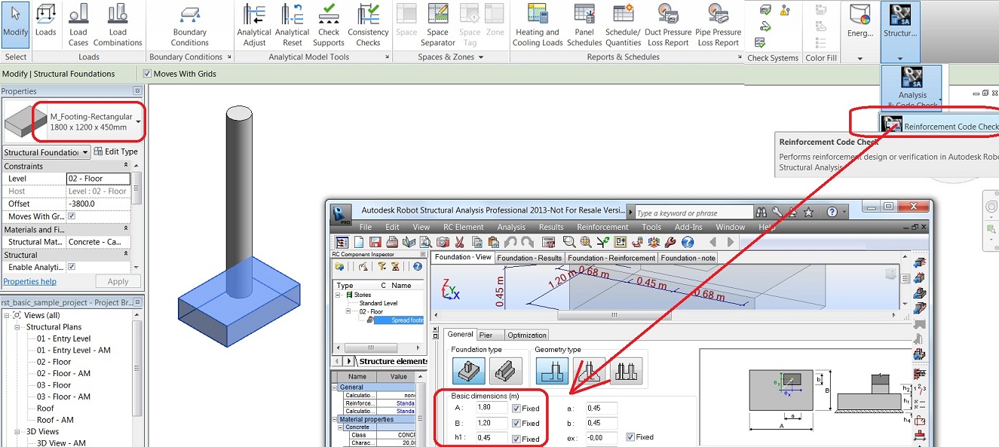
Task: Open the Structure dropdown arrow in ribbon
Action: [x=899, y=58]
